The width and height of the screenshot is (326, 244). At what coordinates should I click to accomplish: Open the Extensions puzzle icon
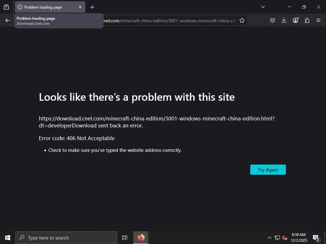pos(307,20)
